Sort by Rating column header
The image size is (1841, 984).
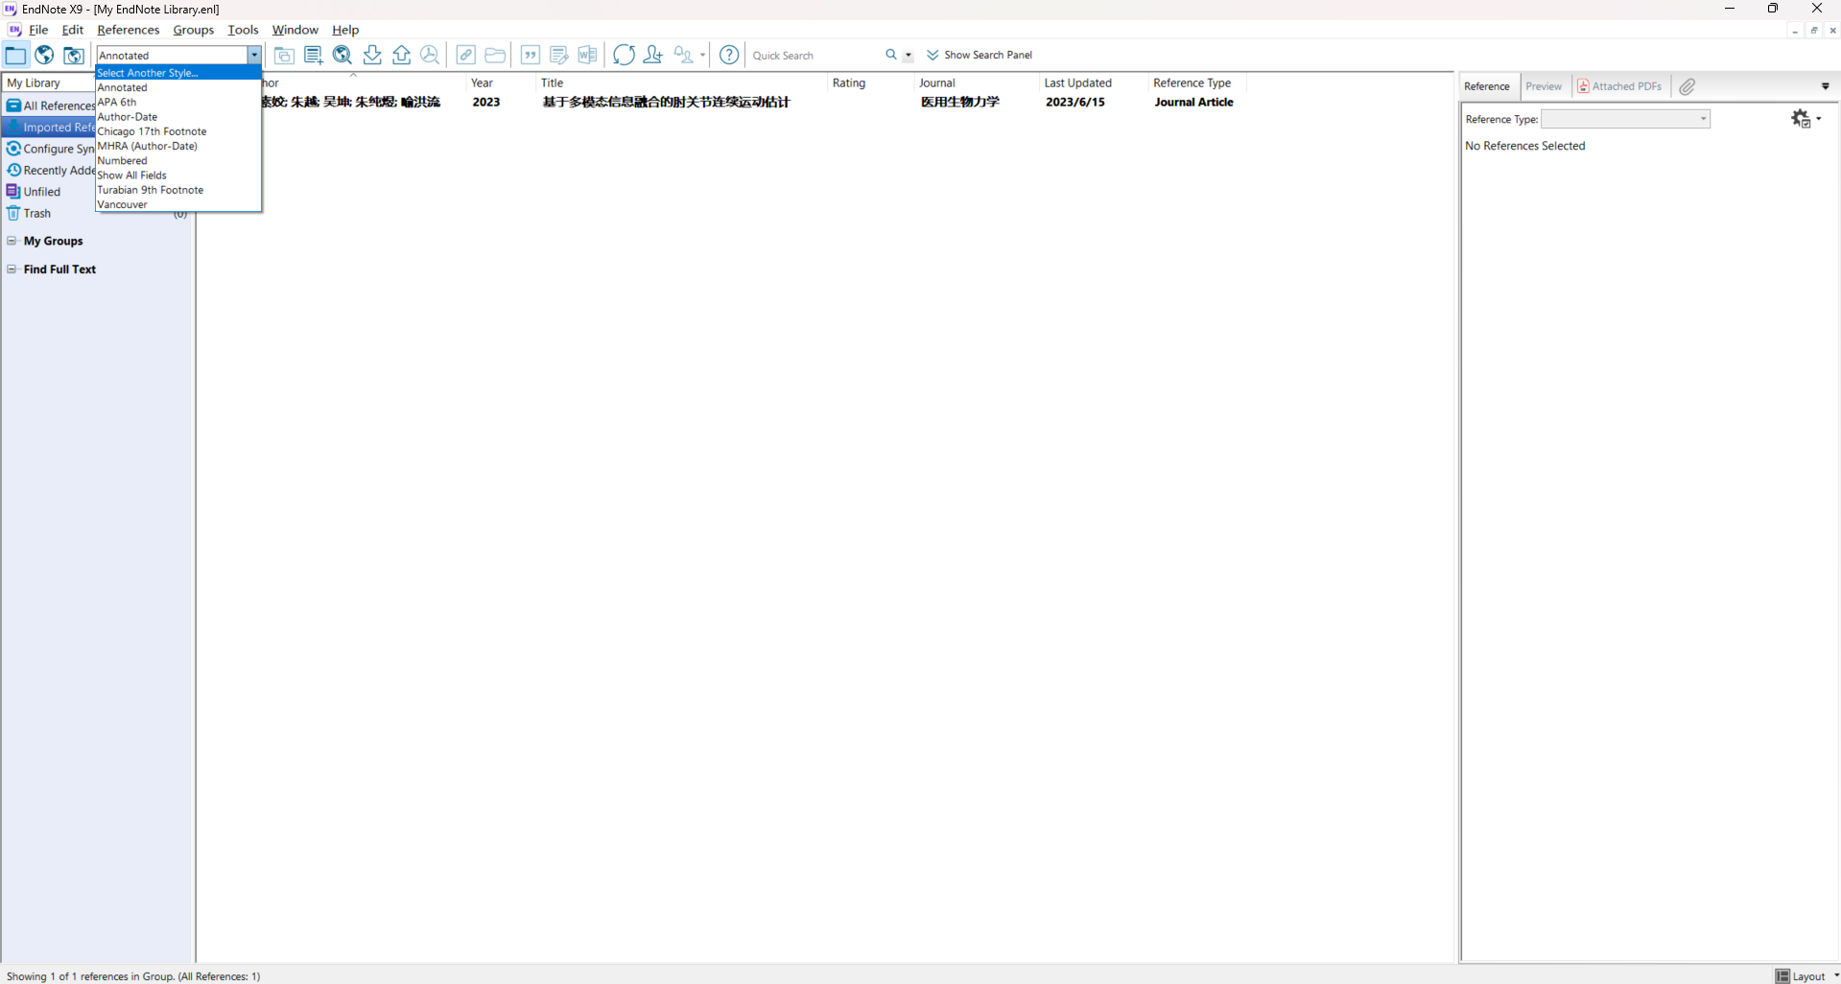tap(871, 83)
